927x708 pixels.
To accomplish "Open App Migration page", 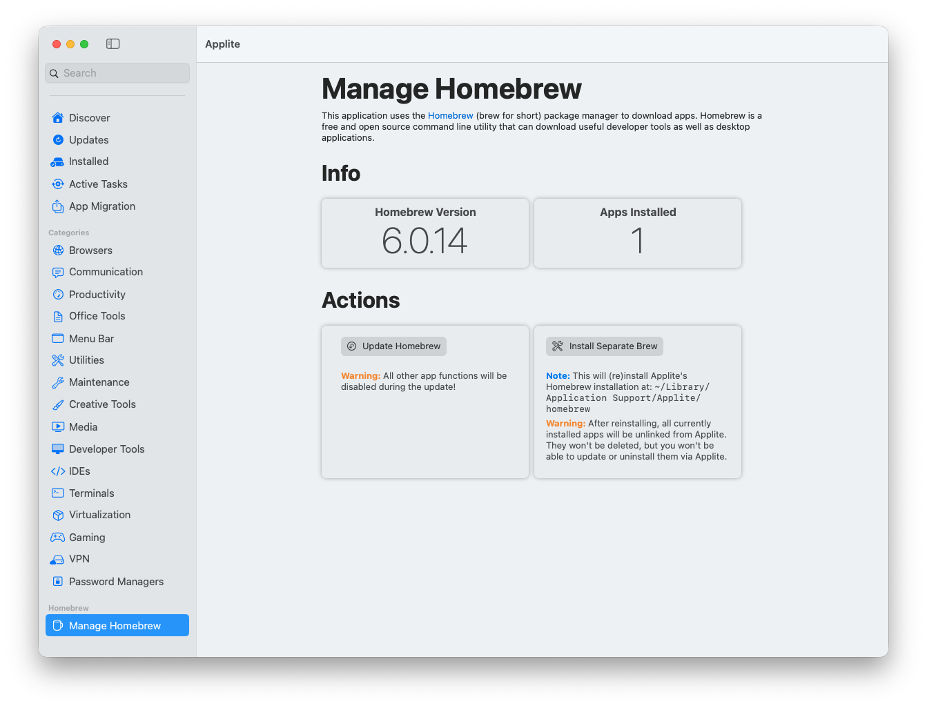I will pyautogui.click(x=117, y=206).
